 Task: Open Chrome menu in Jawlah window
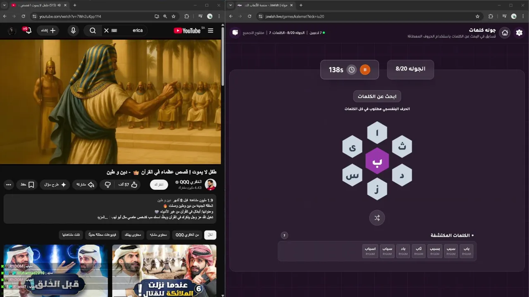524,16
